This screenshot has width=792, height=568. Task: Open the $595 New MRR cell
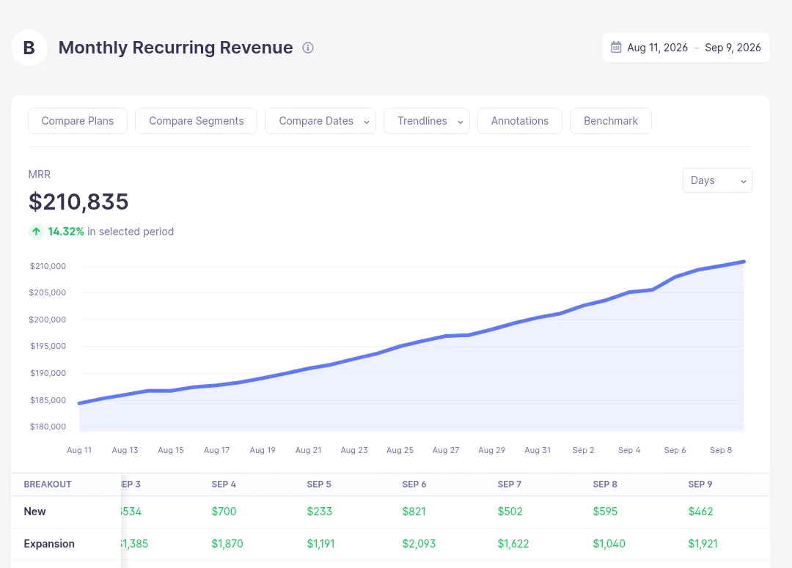tap(605, 512)
